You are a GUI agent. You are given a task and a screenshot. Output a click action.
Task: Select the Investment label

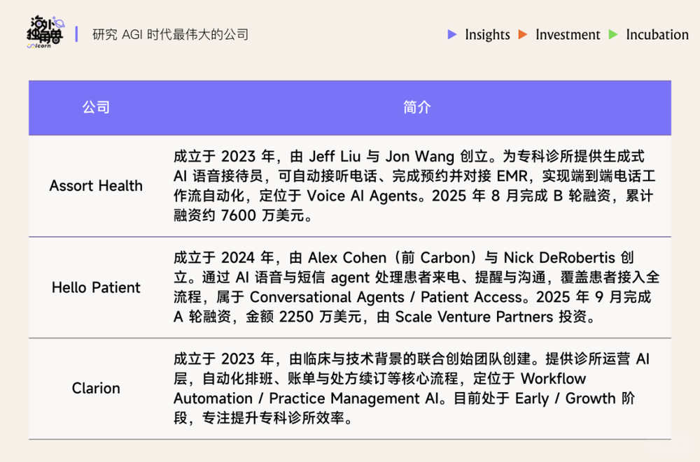tap(568, 34)
